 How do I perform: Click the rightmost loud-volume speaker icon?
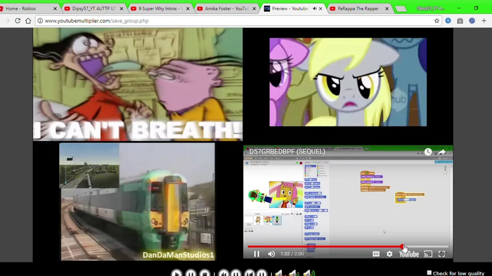(309, 273)
